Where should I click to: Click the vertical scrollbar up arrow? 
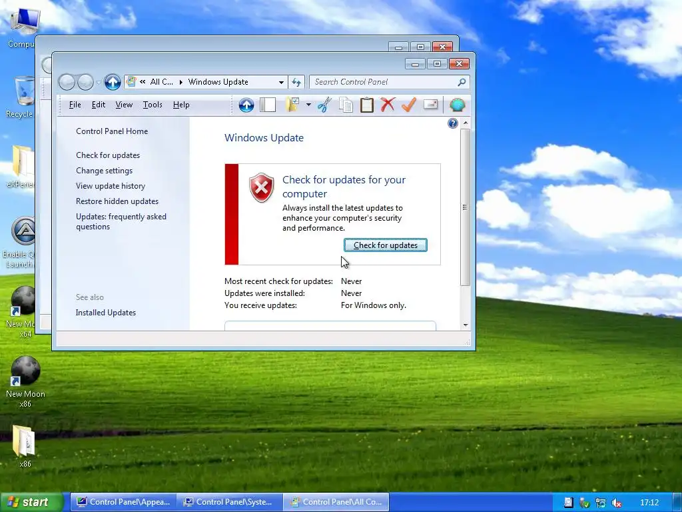pyautogui.click(x=466, y=123)
